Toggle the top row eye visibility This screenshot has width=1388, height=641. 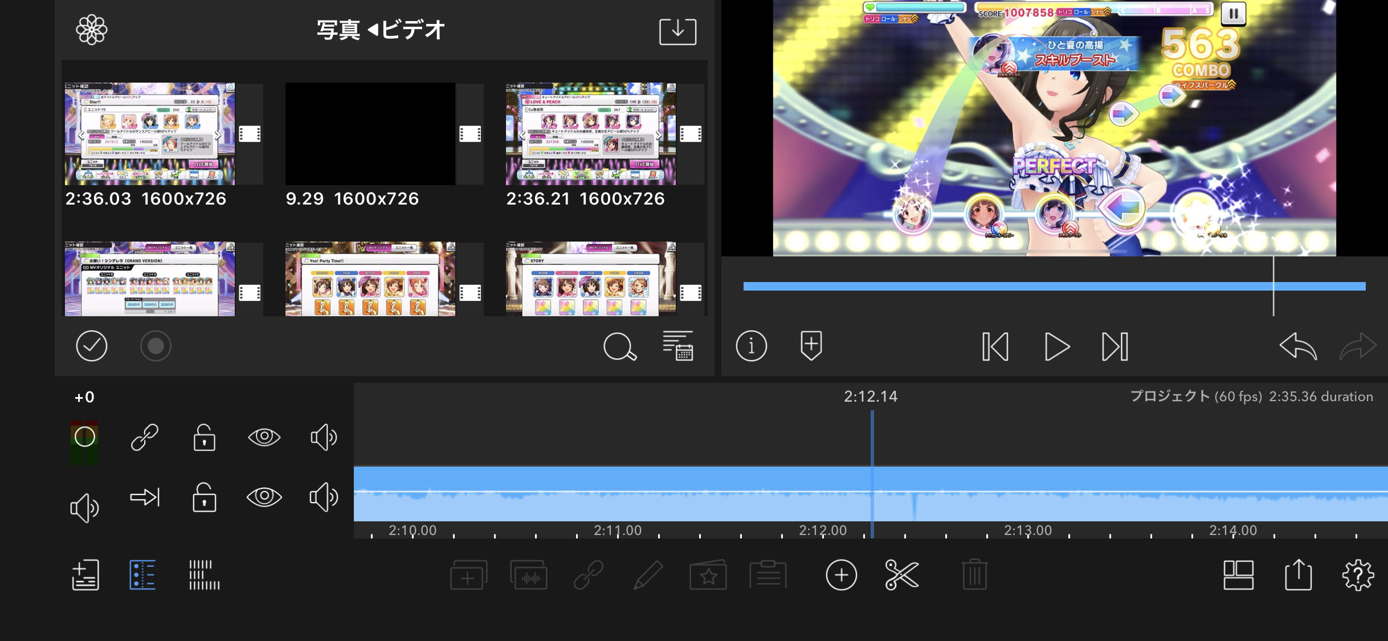pos(264,437)
